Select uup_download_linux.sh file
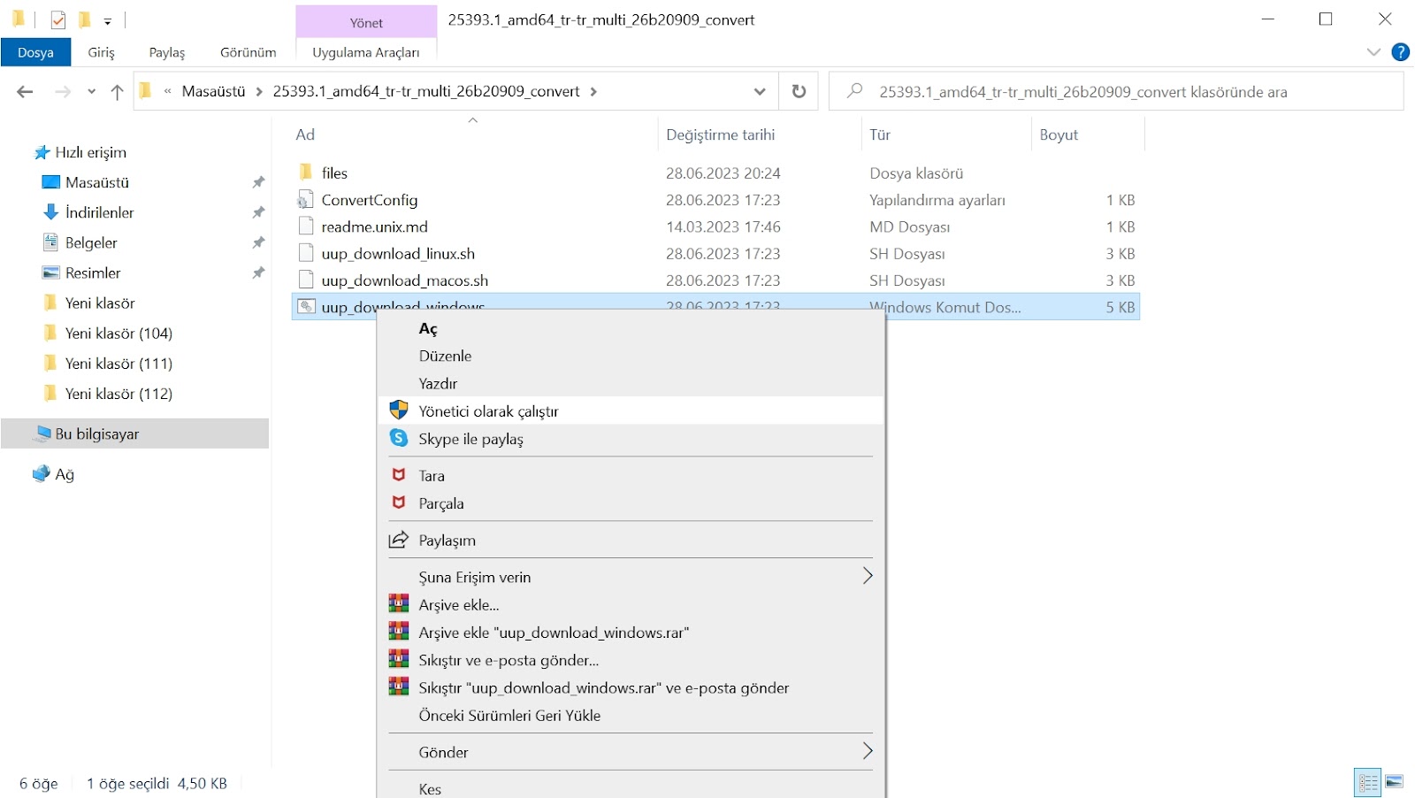Screen dimensions: 1415x798 (x=715, y=253)
